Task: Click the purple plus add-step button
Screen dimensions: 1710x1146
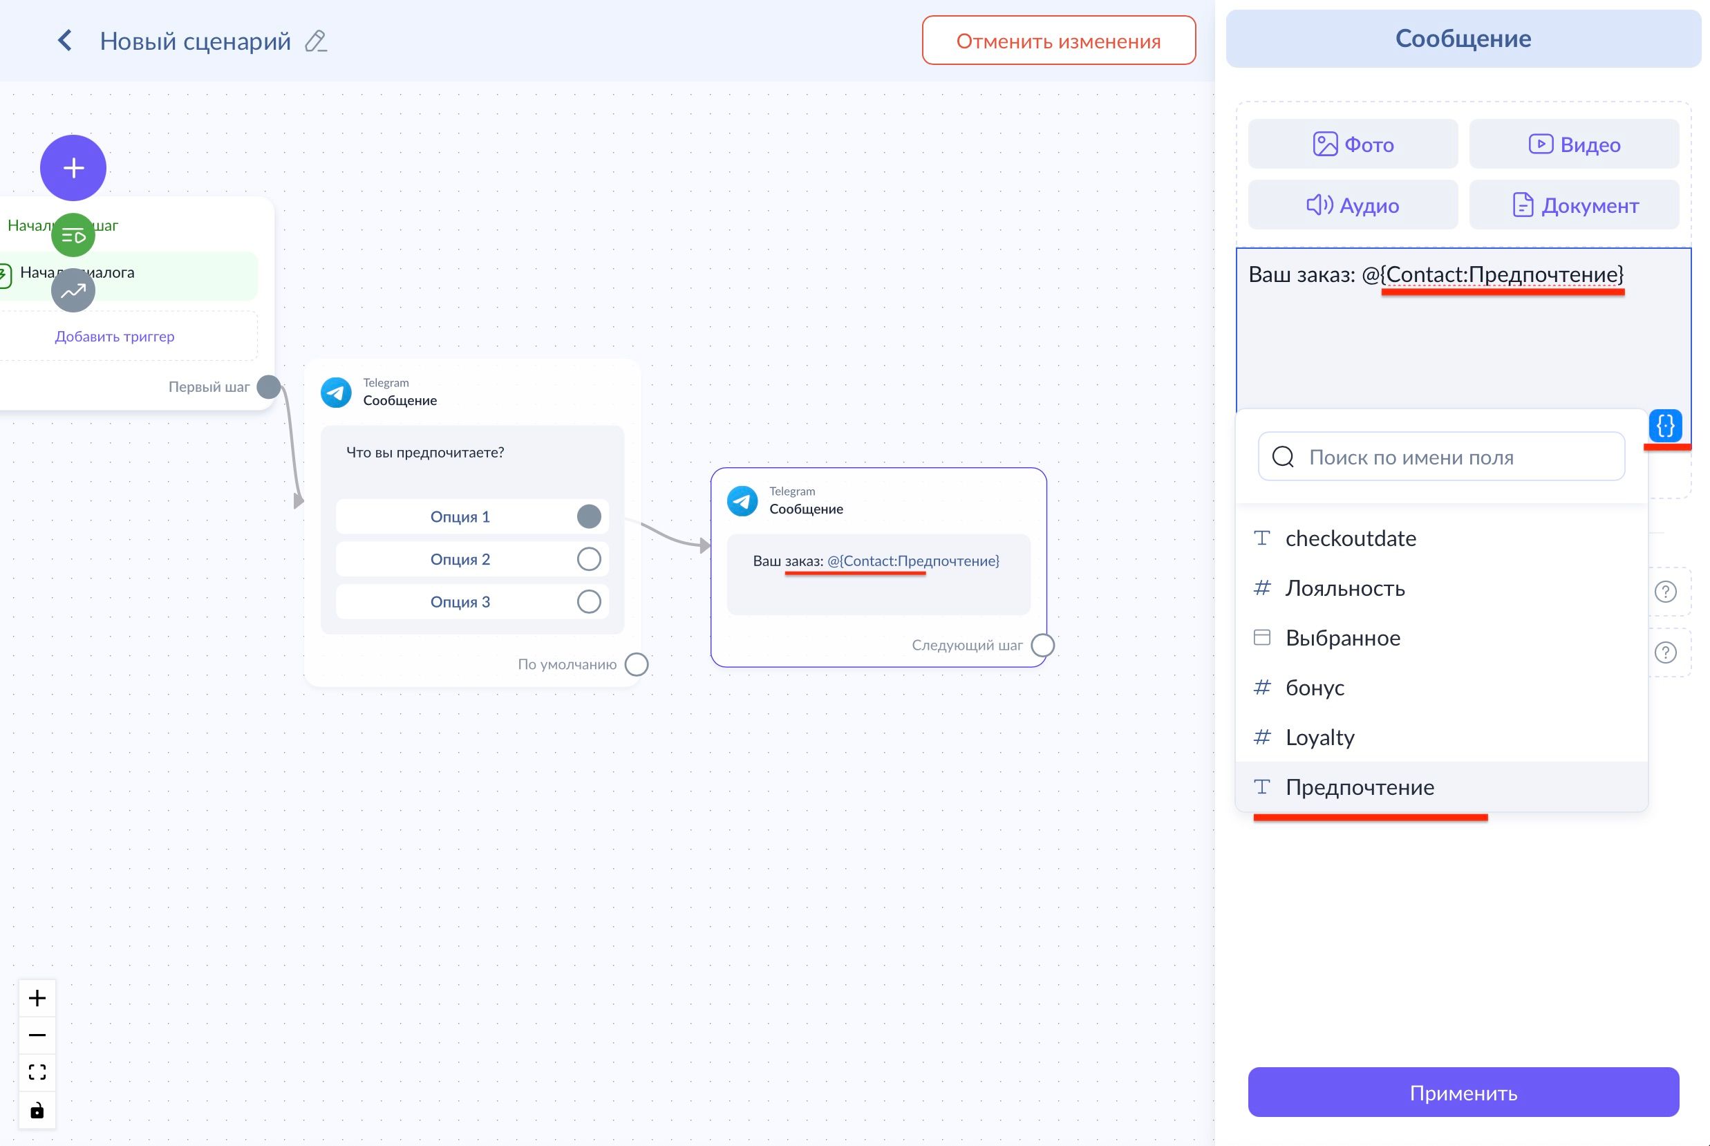Action: (x=73, y=168)
